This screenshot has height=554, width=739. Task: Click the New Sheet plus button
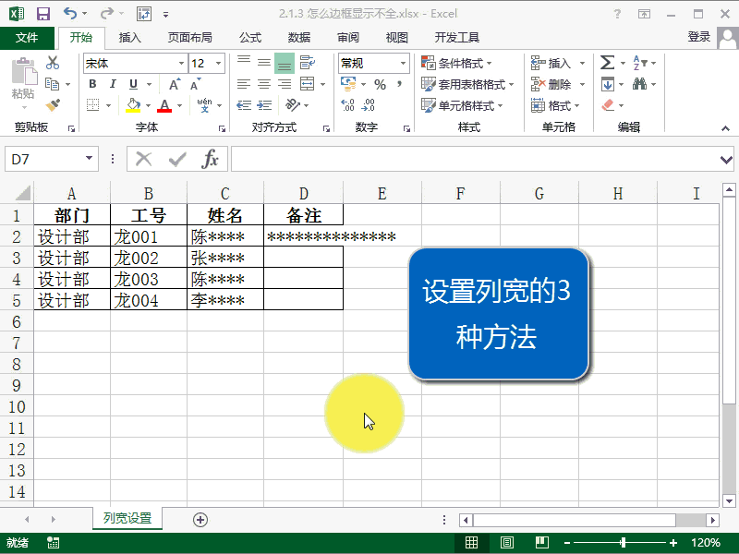[200, 520]
